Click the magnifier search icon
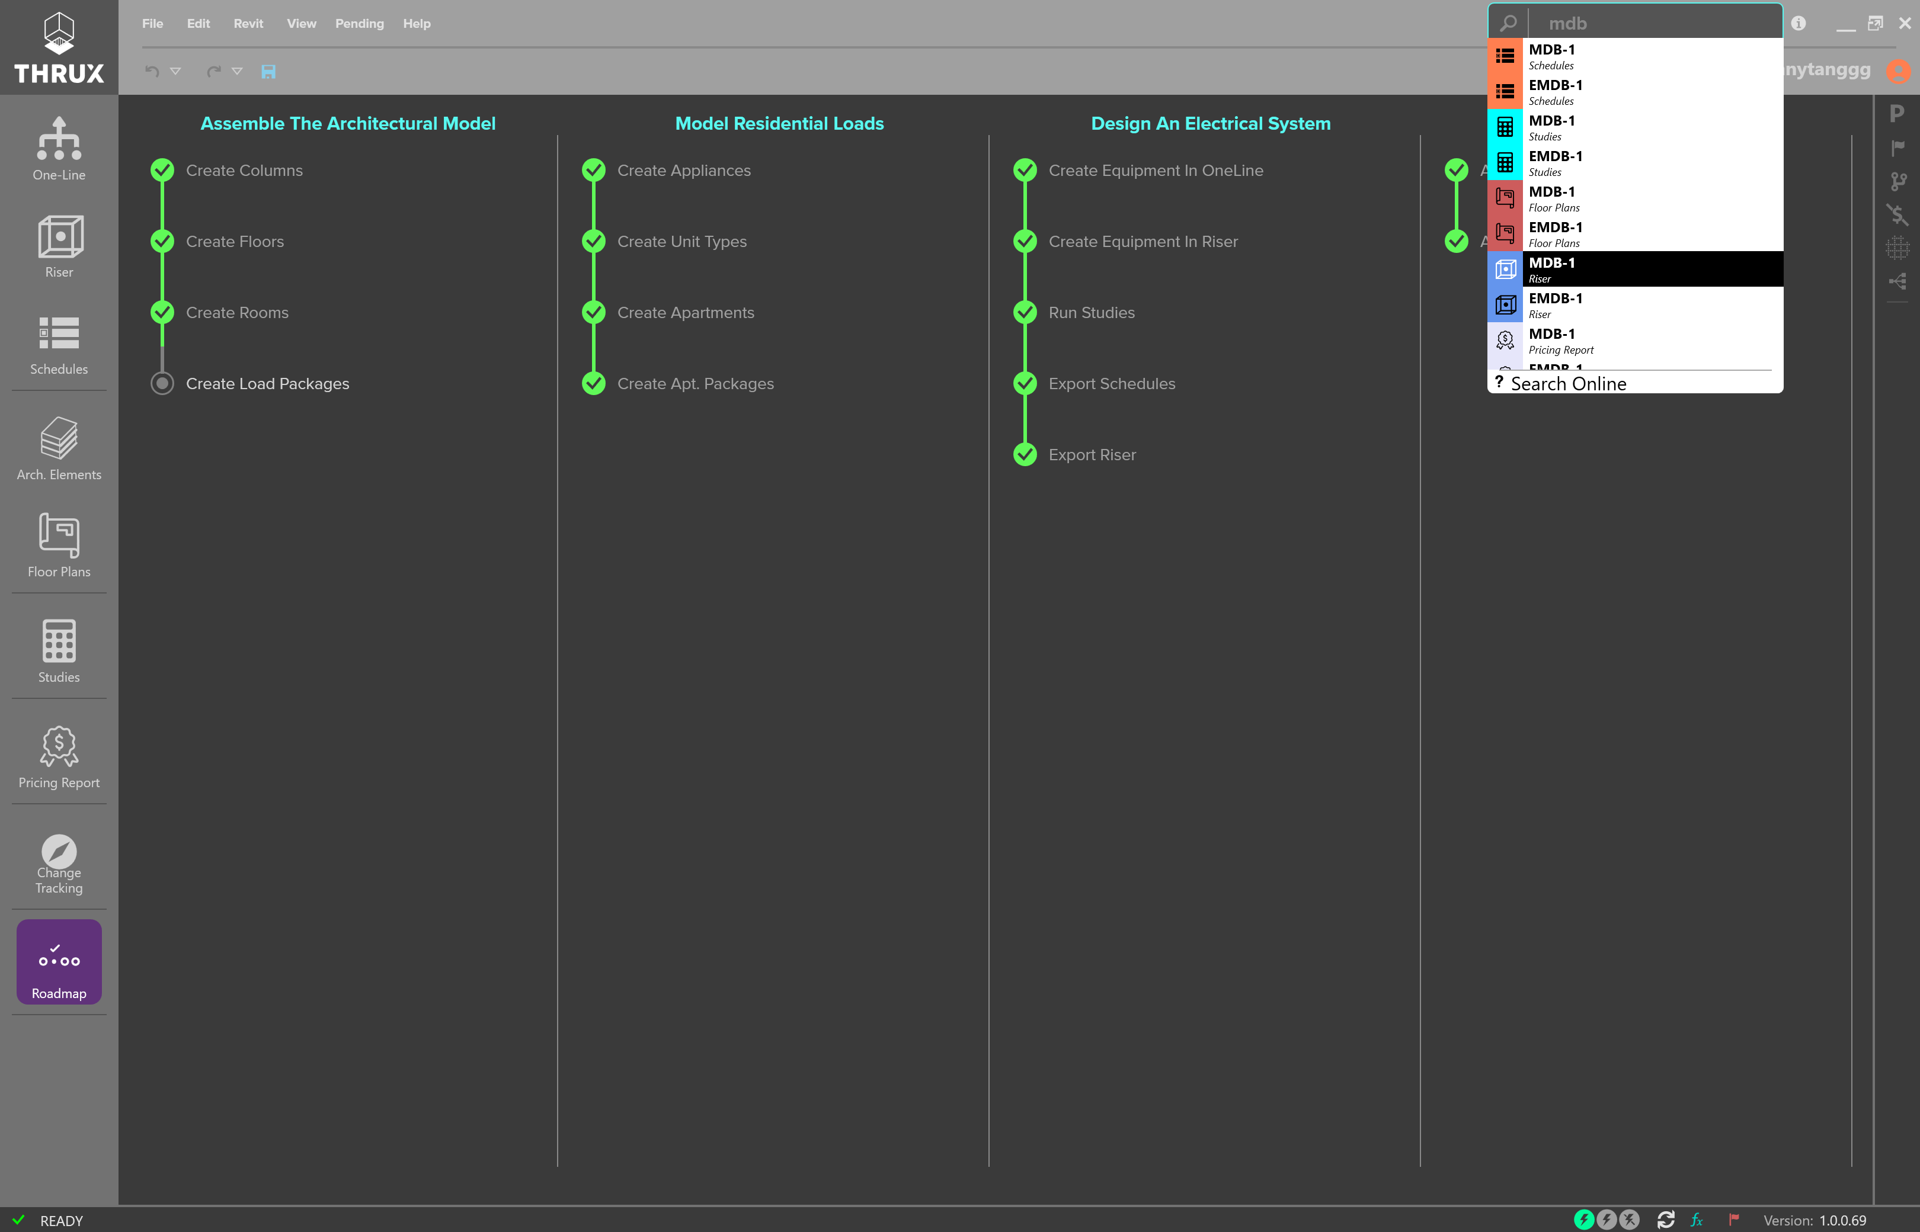This screenshot has width=1920, height=1232. pos(1508,23)
